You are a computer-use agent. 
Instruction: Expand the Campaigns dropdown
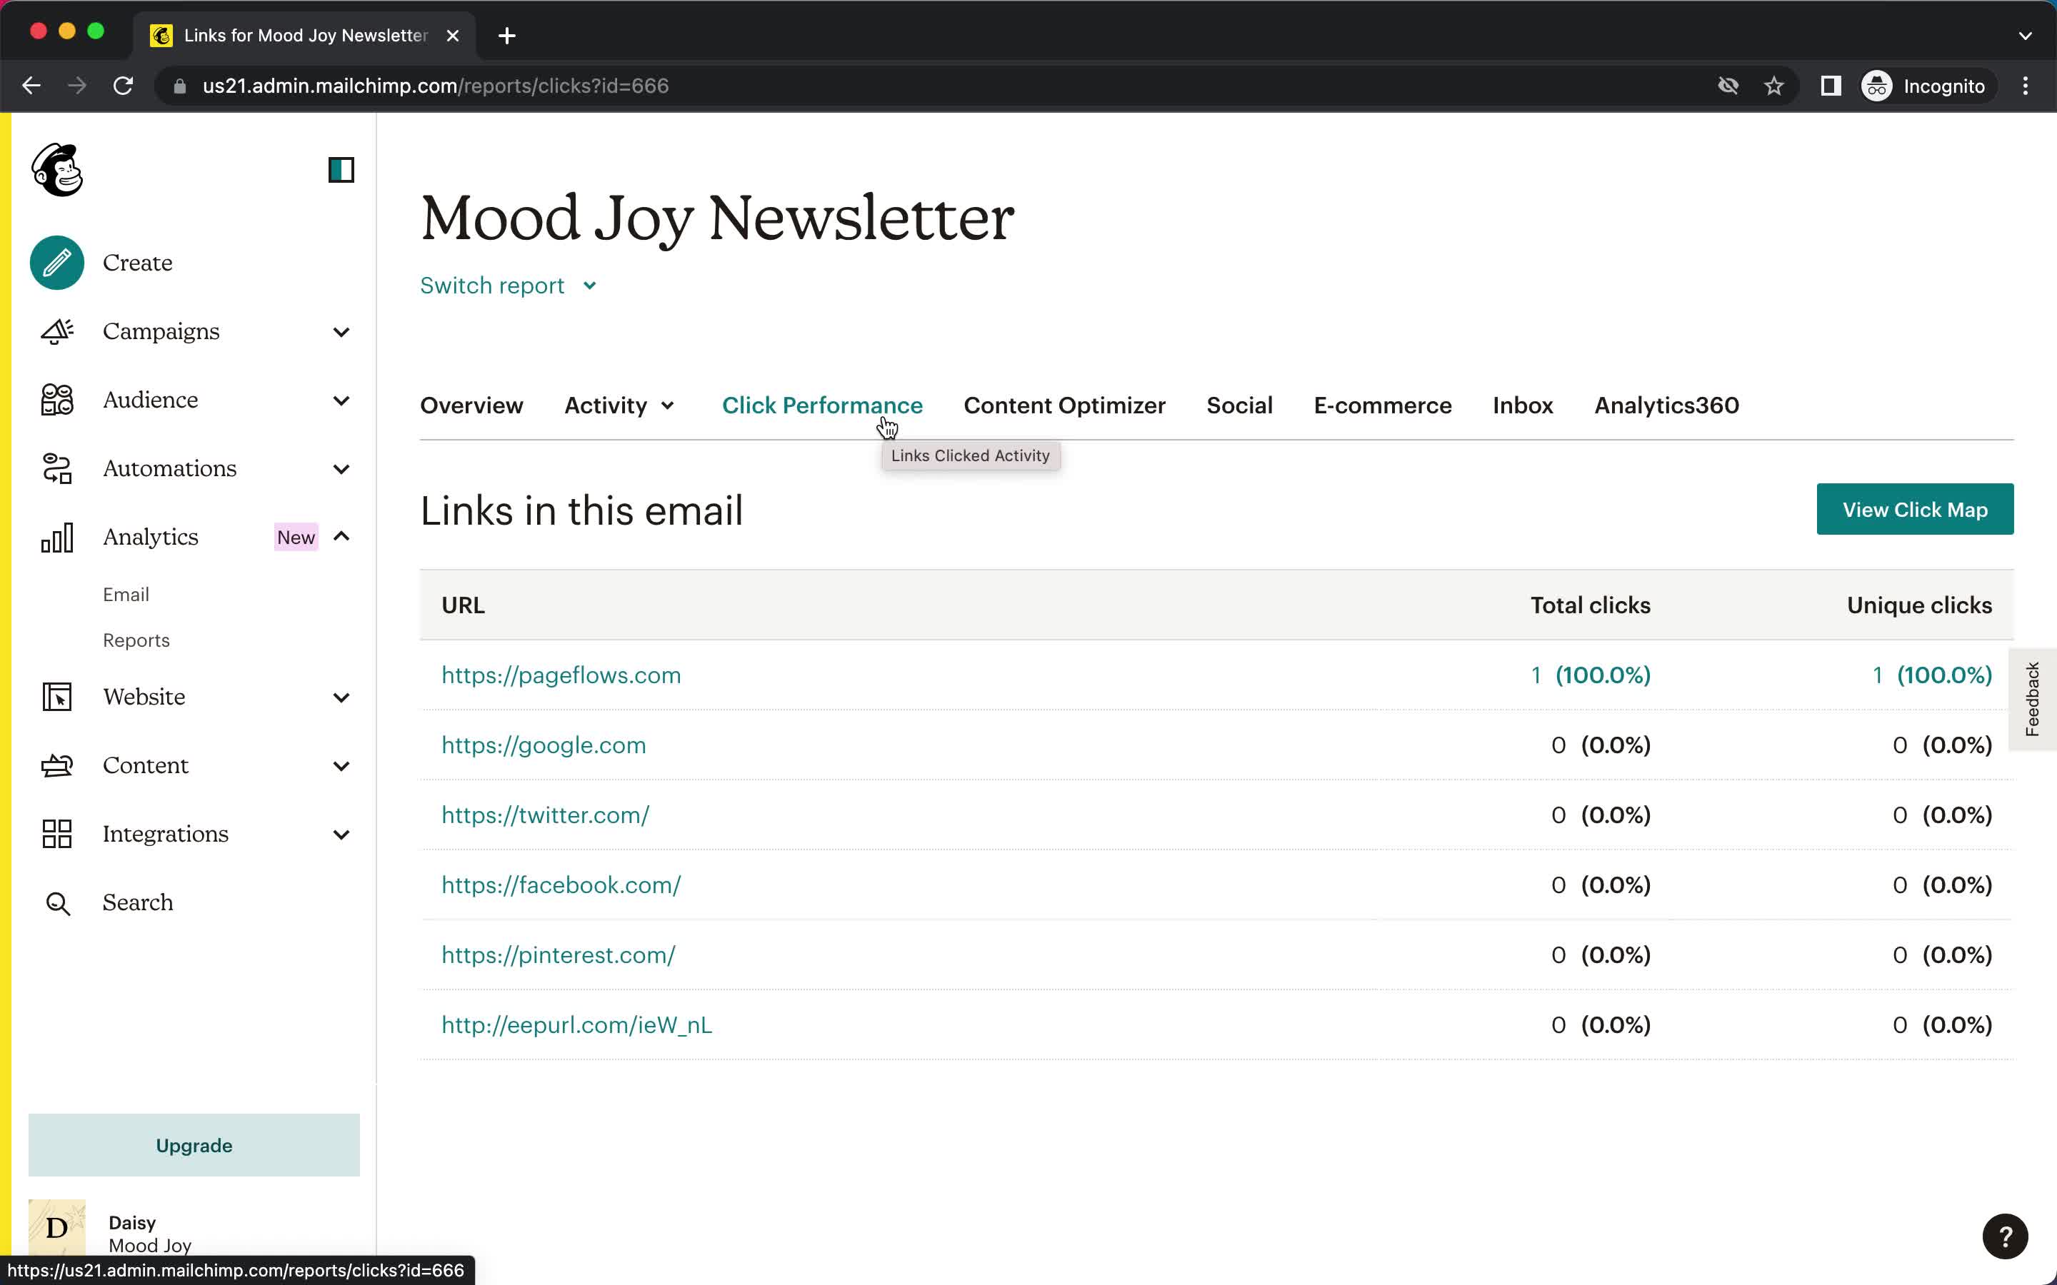341,330
